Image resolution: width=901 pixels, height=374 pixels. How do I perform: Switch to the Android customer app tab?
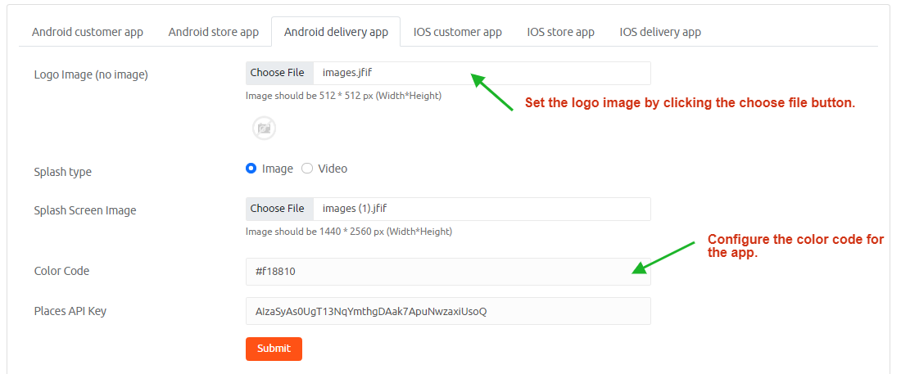coord(88,32)
